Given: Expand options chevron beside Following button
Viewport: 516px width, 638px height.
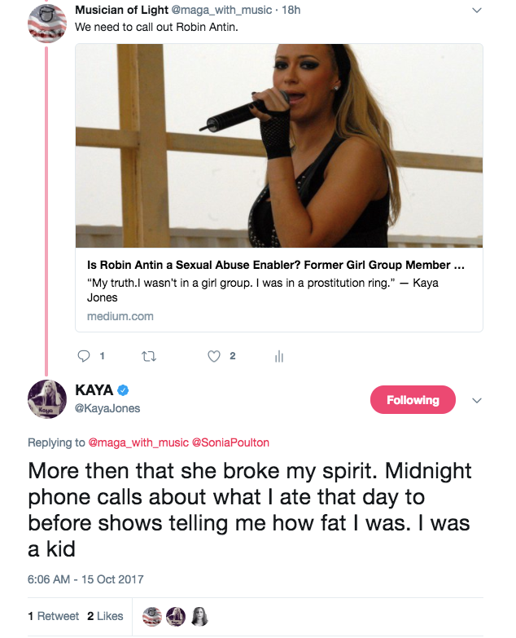Looking at the screenshot, I should click(477, 400).
